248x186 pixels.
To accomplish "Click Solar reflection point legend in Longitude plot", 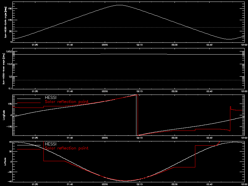I will point(67,102).
